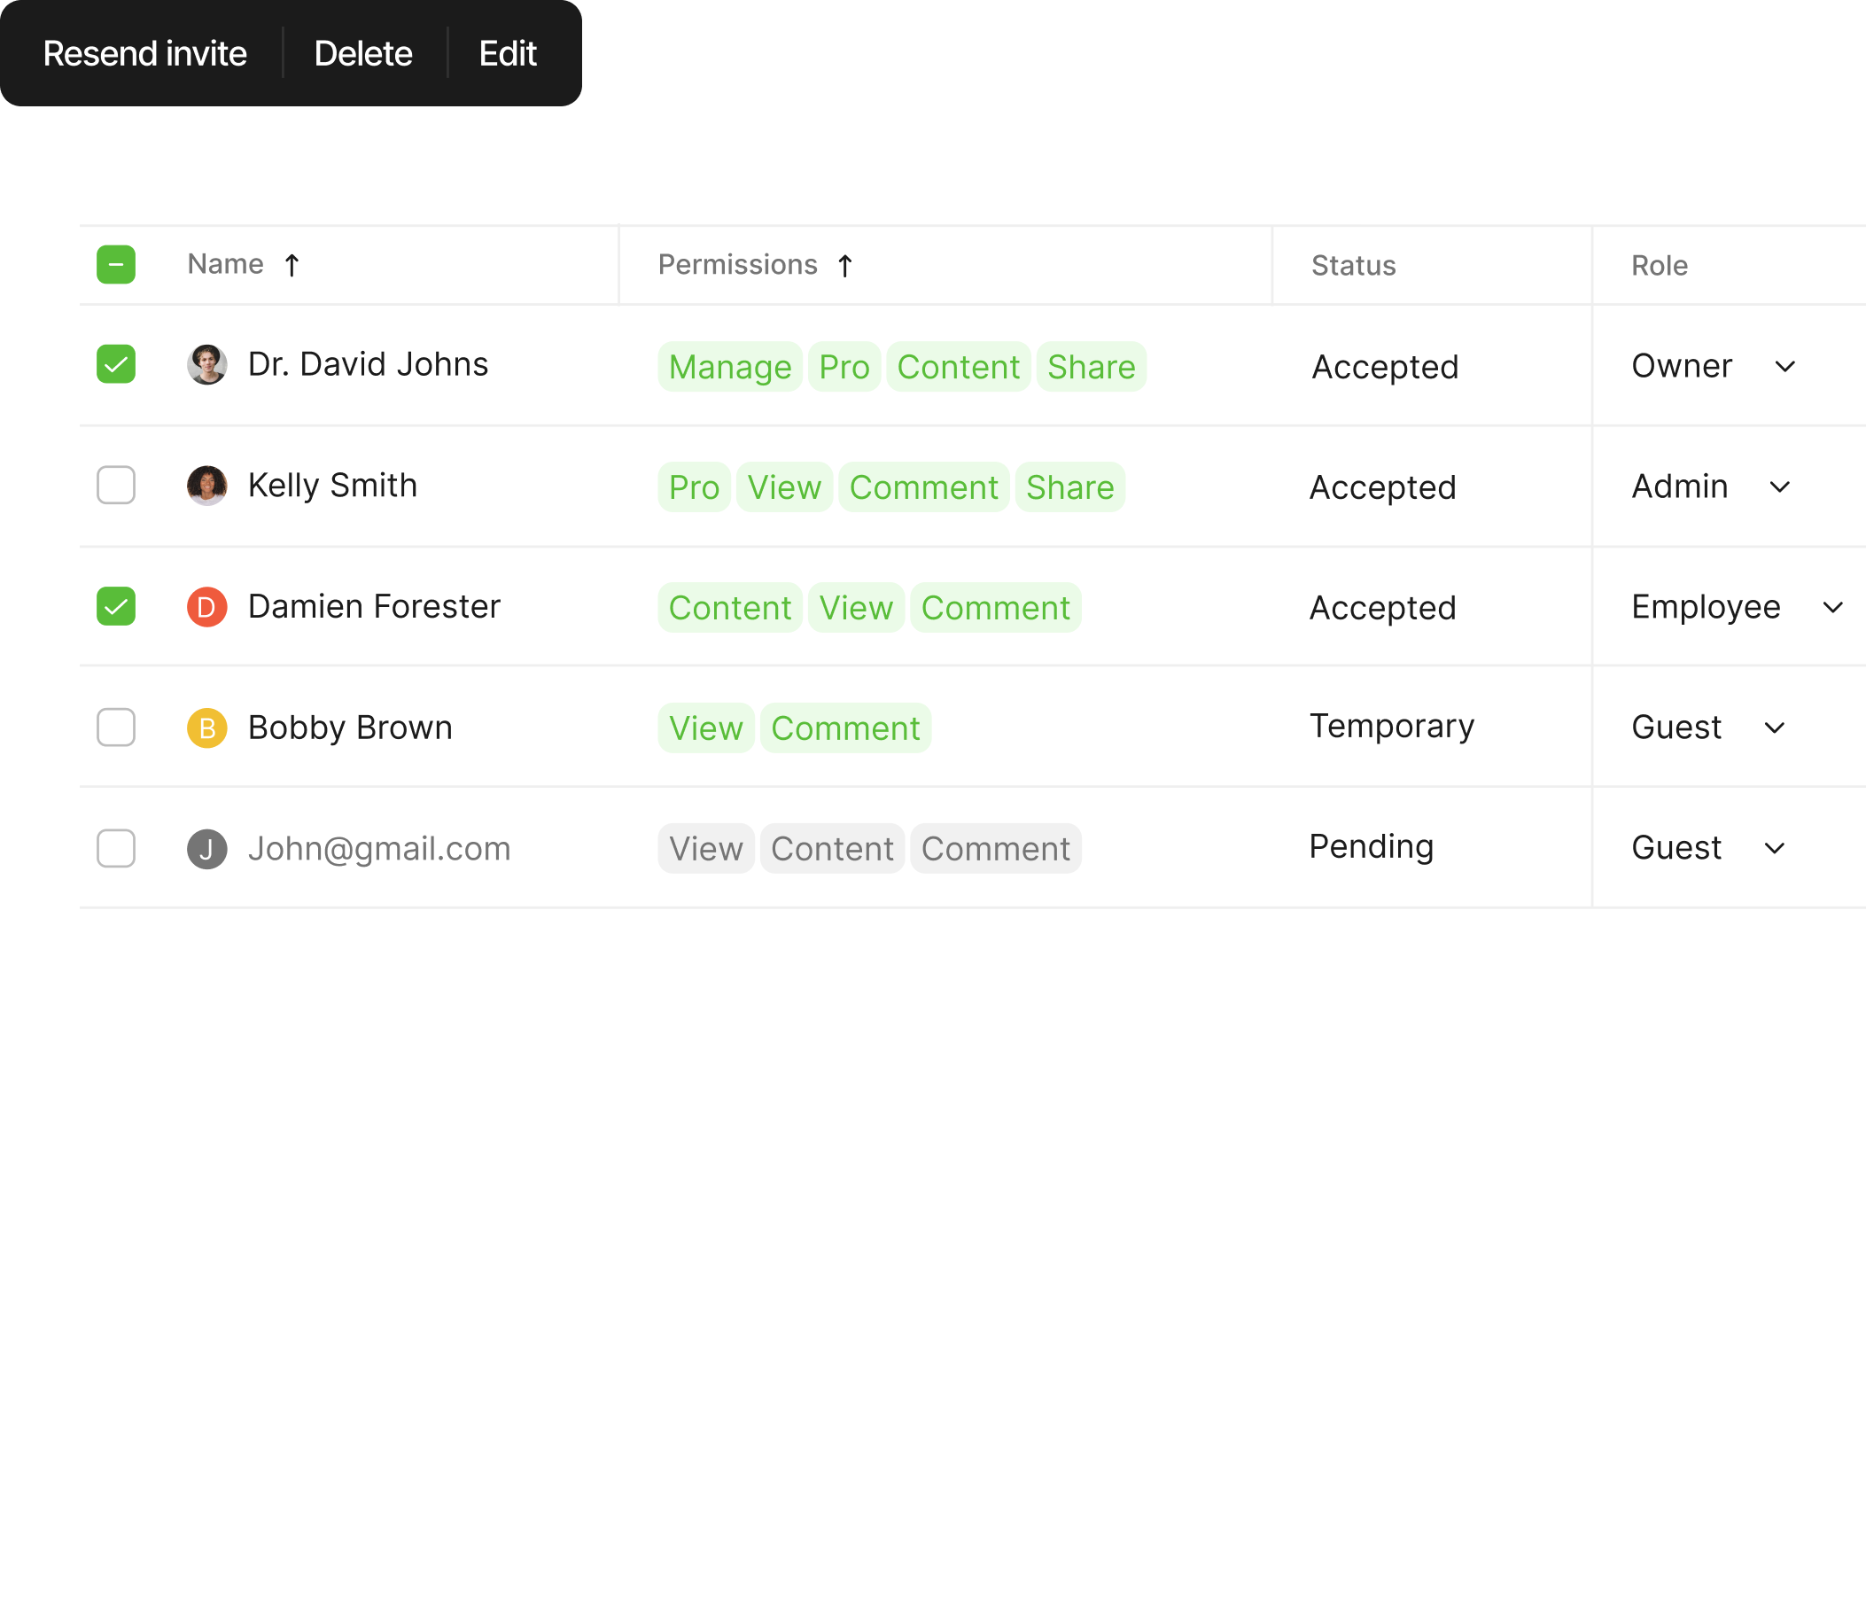Screen dimensions: 1866x1603
Task: Uncheck the Dr. David Johns row
Action: [116, 365]
